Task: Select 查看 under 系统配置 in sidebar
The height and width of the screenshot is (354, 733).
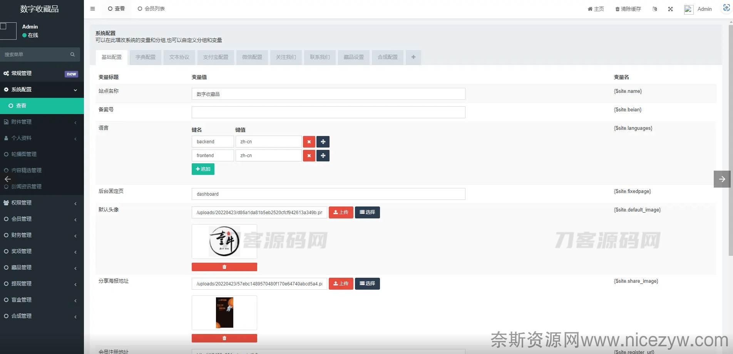Action: click(x=42, y=106)
